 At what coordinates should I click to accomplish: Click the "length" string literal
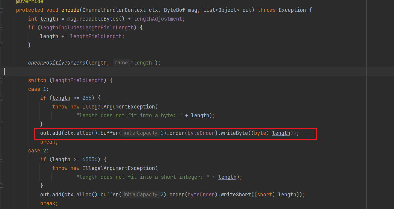click(x=143, y=63)
